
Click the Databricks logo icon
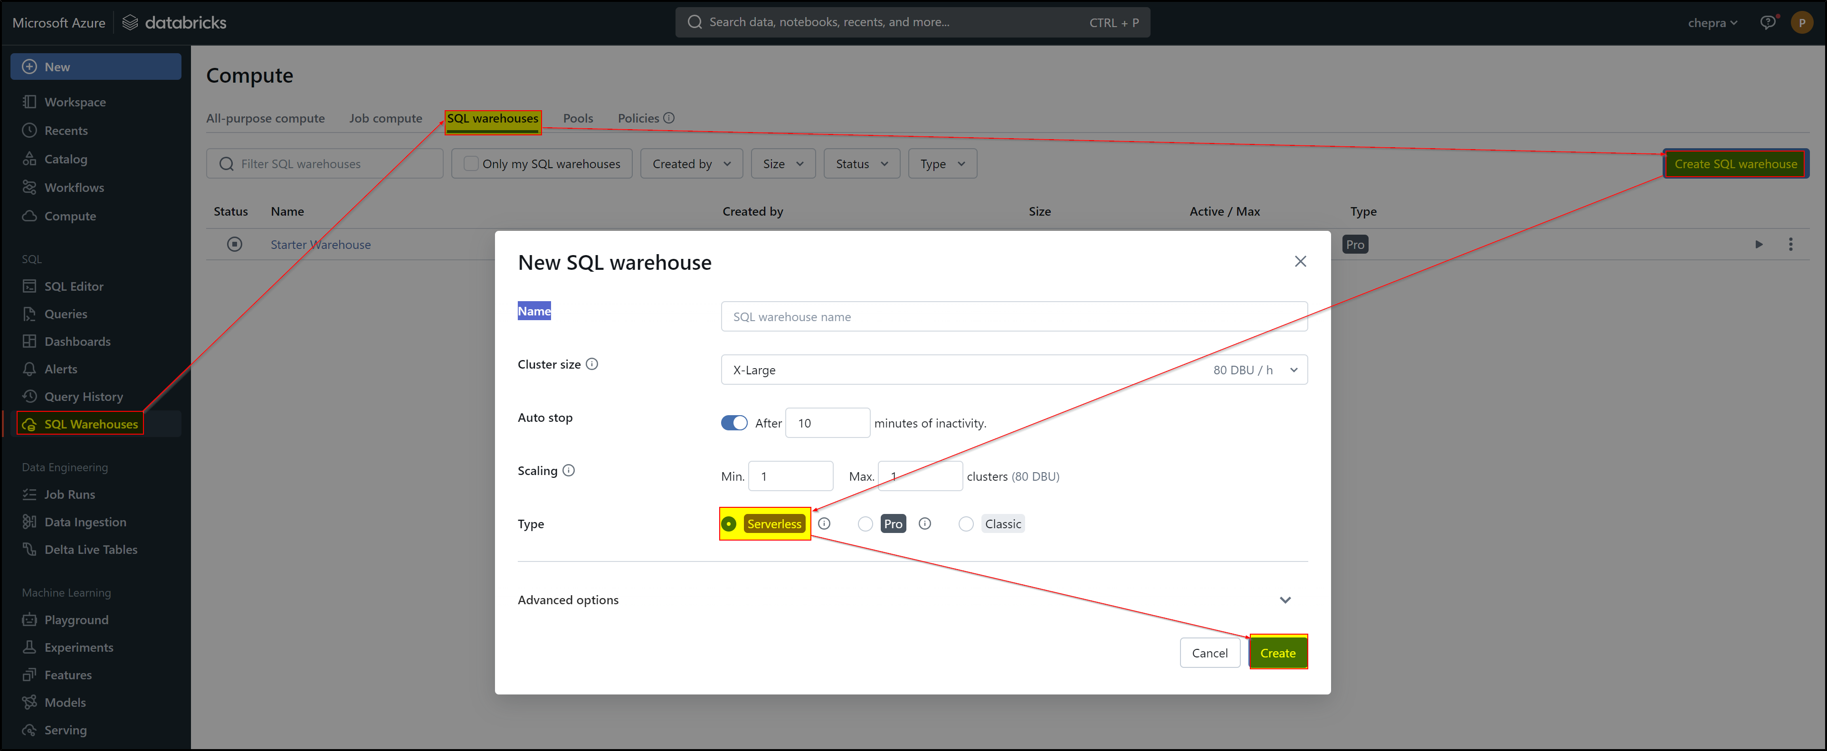130,23
